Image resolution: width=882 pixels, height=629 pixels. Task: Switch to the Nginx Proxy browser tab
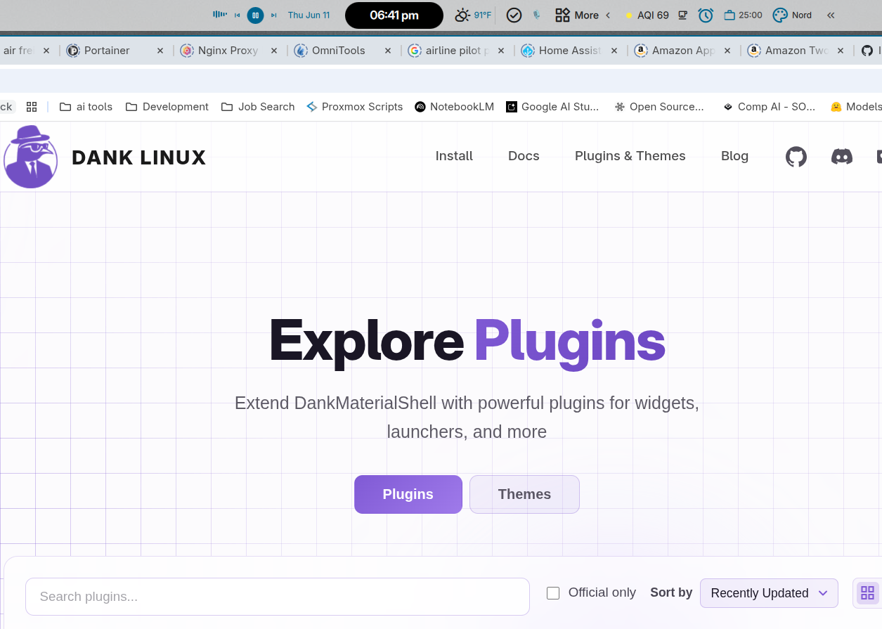pyautogui.click(x=229, y=51)
